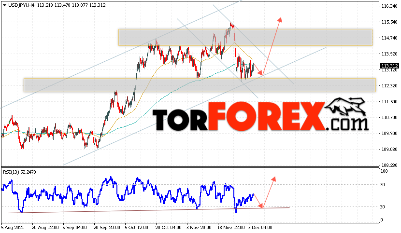
Task: Click the RSI 0 level label
Action: [382, 220]
